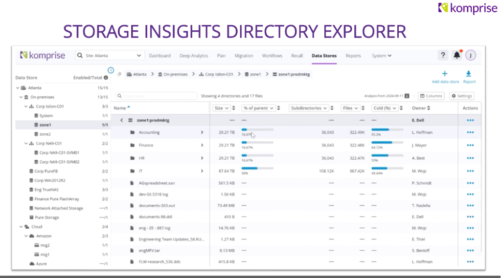
Task: Collapse the Atlanta tree node
Action: coord(18,88)
